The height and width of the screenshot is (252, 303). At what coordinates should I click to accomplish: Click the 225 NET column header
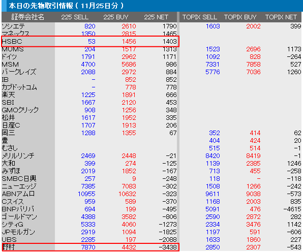pos(156,17)
